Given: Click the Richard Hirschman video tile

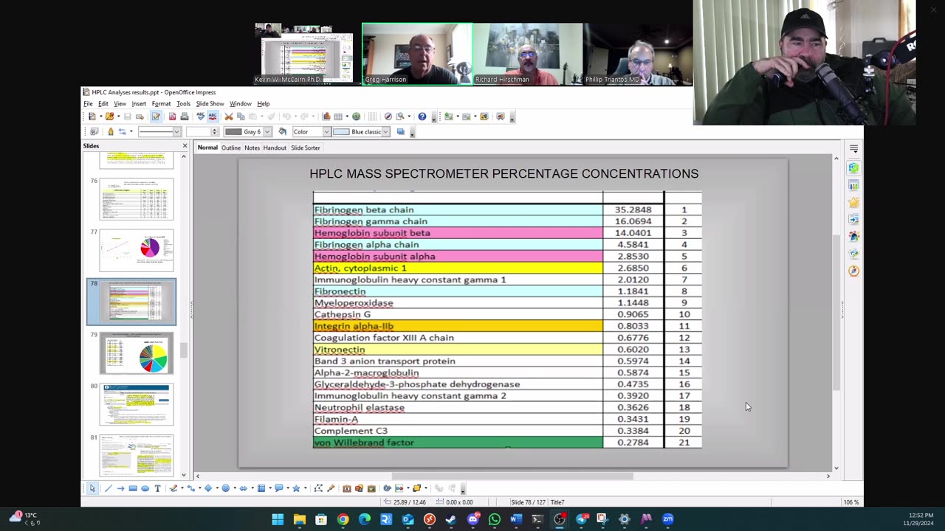Looking at the screenshot, I should point(527,54).
